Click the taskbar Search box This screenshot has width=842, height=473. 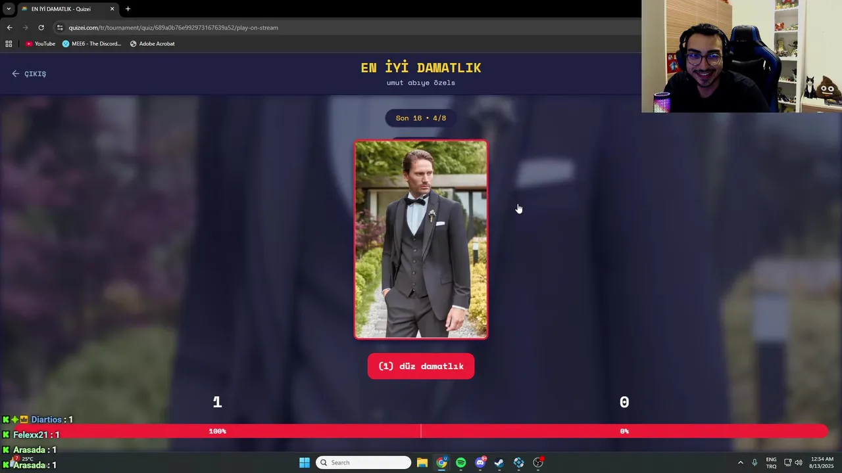(363, 462)
